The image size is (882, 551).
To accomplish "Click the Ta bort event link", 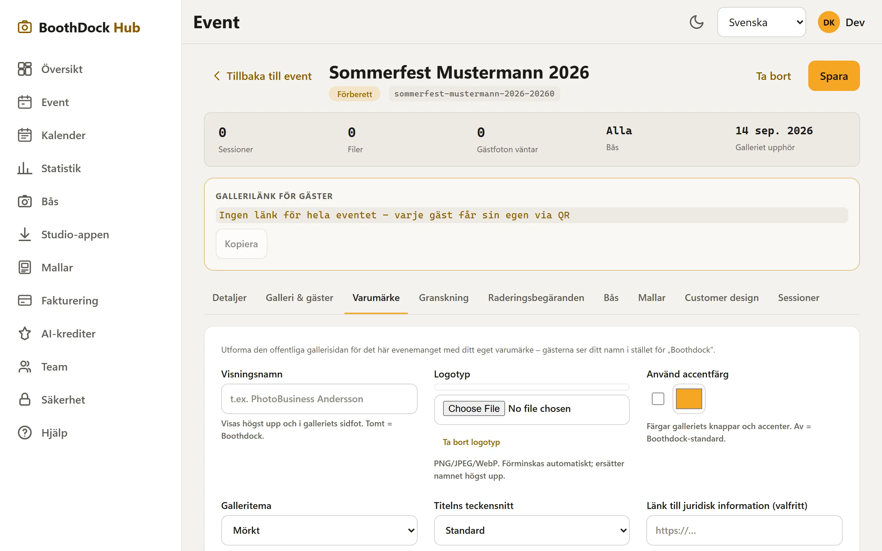I will point(773,76).
